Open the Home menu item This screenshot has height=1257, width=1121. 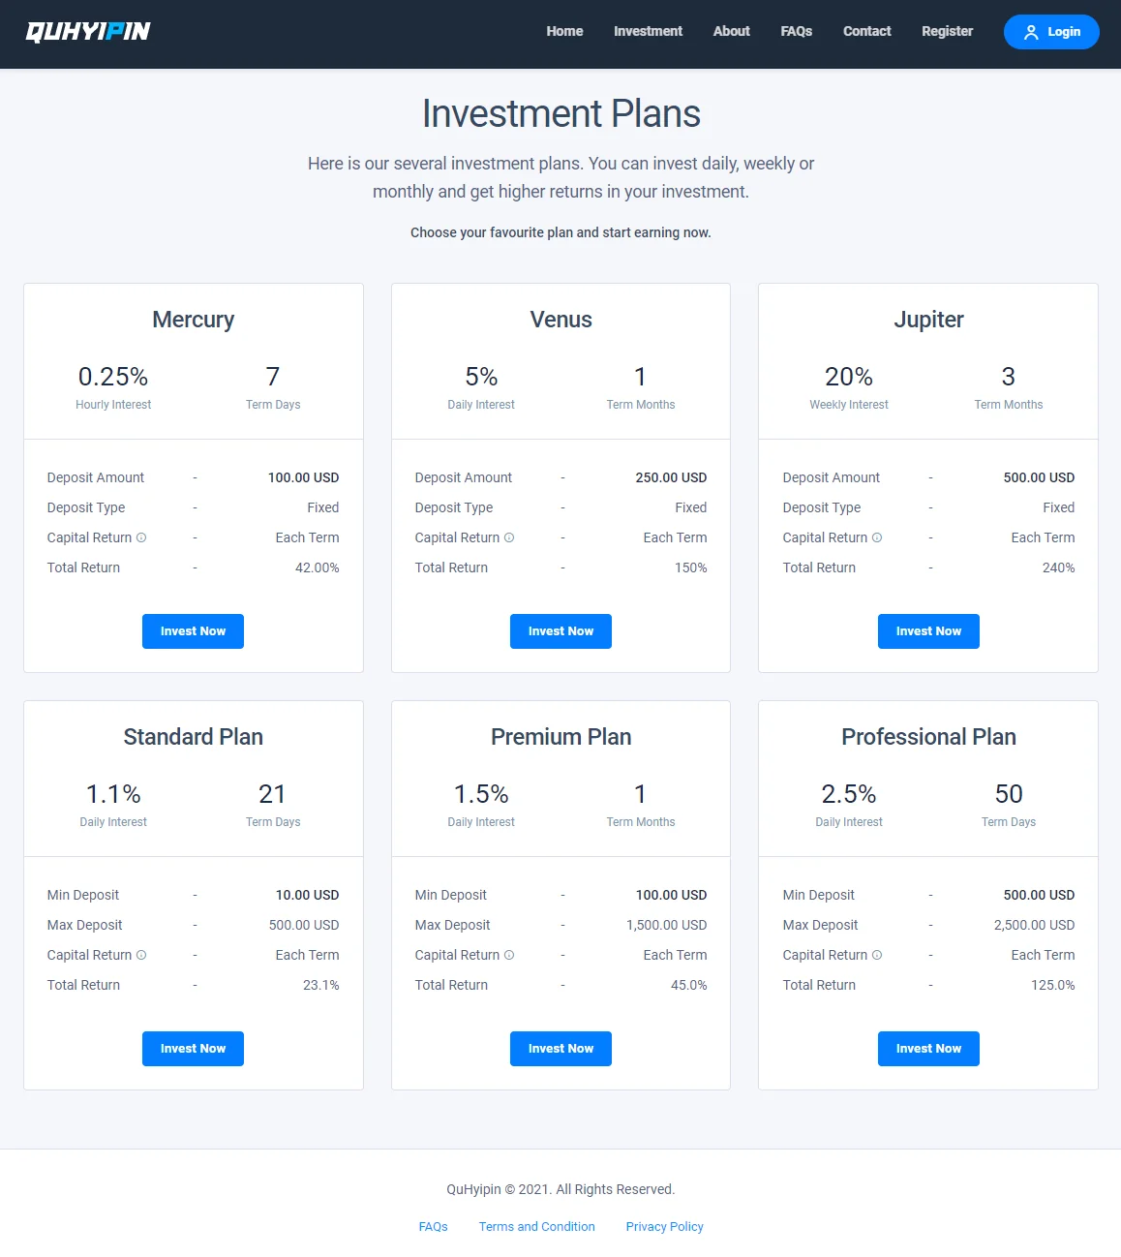tap(564, 31)
